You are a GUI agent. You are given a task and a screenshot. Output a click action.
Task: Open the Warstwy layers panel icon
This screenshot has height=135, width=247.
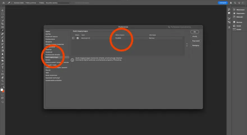point(238,22)
